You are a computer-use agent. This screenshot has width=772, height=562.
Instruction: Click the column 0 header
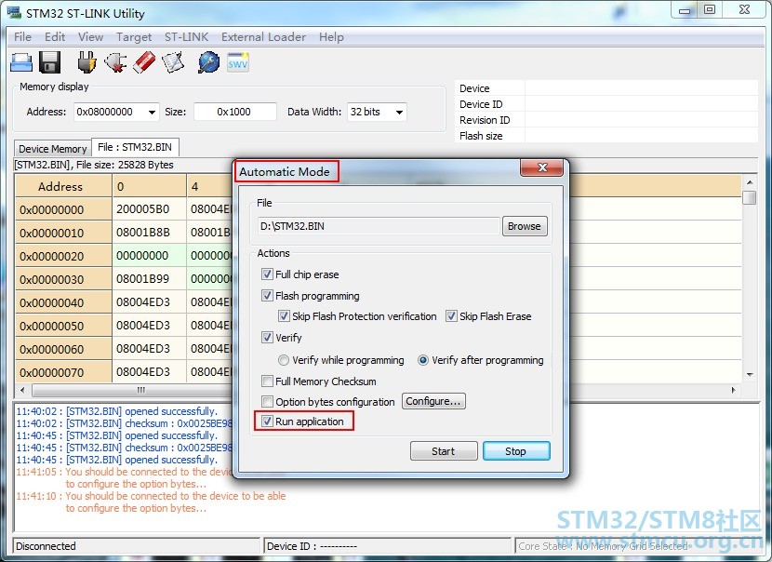[149, 187]
